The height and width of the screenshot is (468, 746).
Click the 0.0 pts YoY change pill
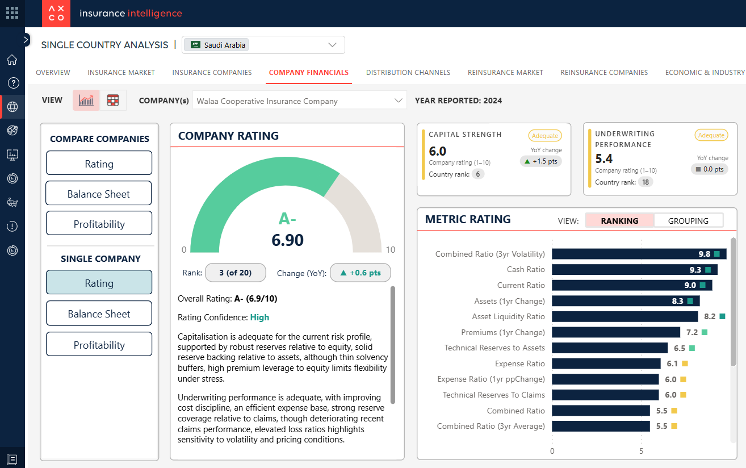(x=710, y=169)
